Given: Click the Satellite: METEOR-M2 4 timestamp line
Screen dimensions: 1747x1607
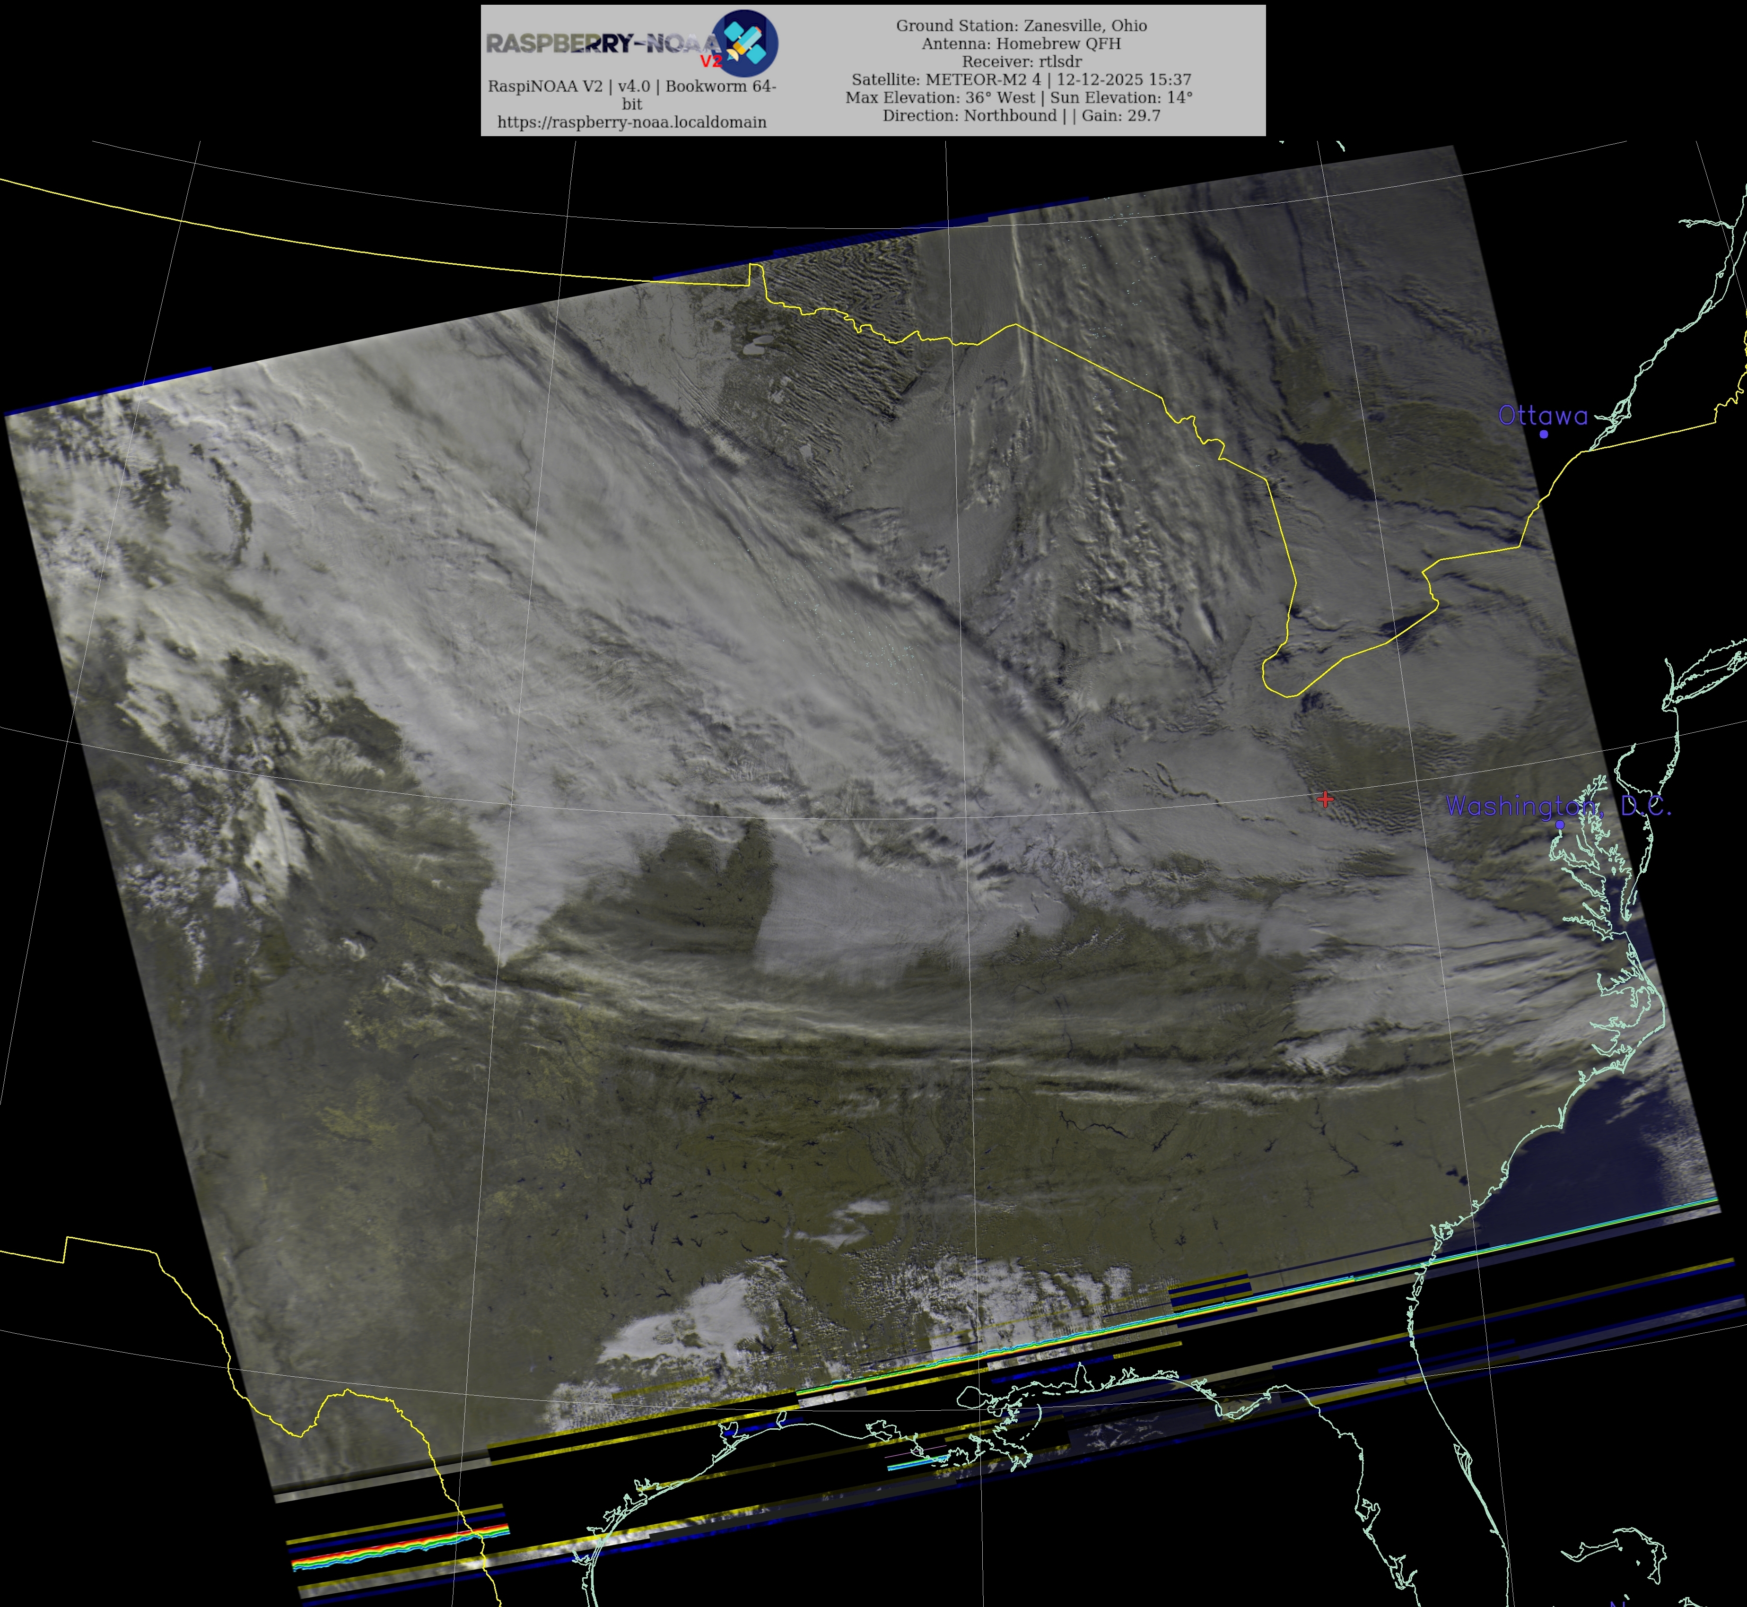Looking at the screenshot, I should pos(1022,79).
